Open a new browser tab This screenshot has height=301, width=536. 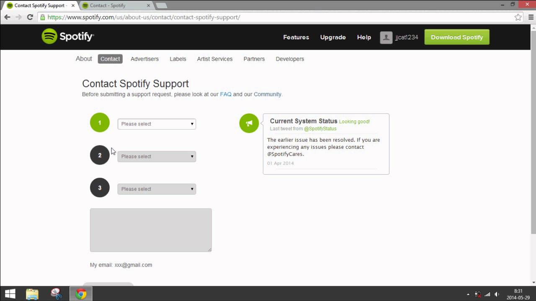(161, 5)
